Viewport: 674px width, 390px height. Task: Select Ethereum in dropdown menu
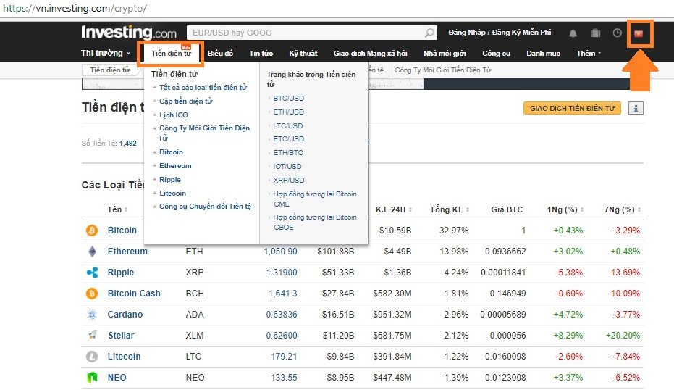click(x=175, y=166)
